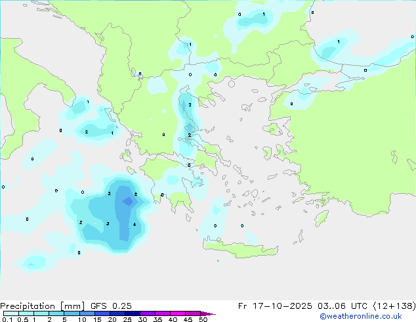
Task: Click the 'Fr 17-10-2025' date text
Action: (x=275, y=306)
